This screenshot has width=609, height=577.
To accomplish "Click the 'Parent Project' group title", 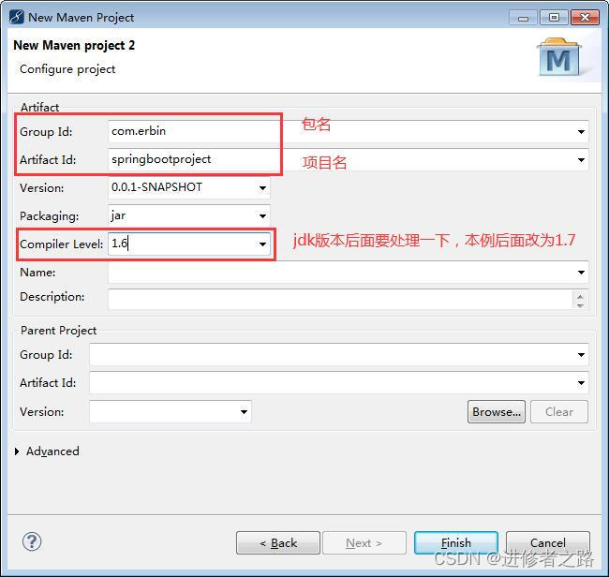I will [58, 331].
